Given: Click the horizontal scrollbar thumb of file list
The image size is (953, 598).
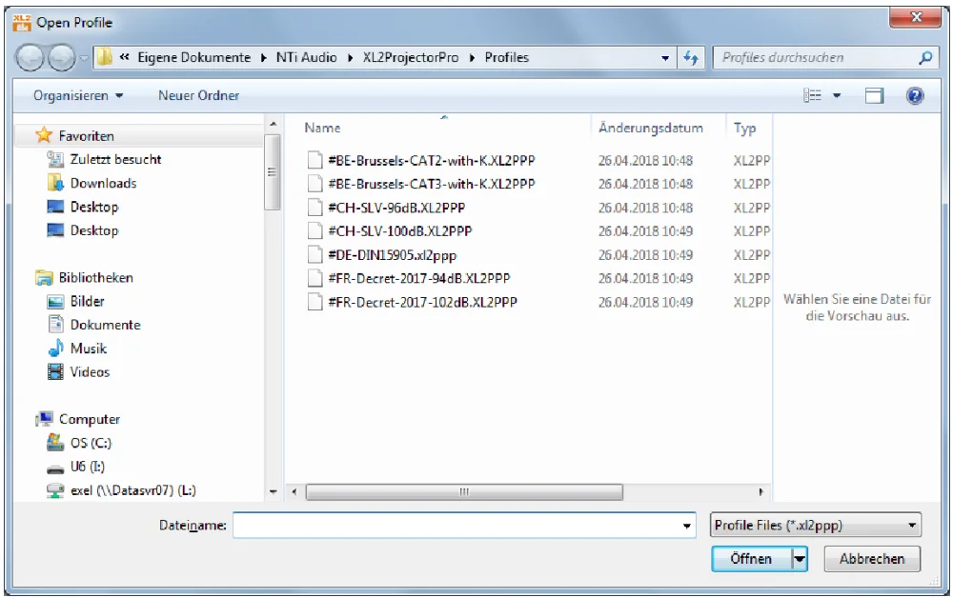Looking at the screenshot, I should coord(464,491).
